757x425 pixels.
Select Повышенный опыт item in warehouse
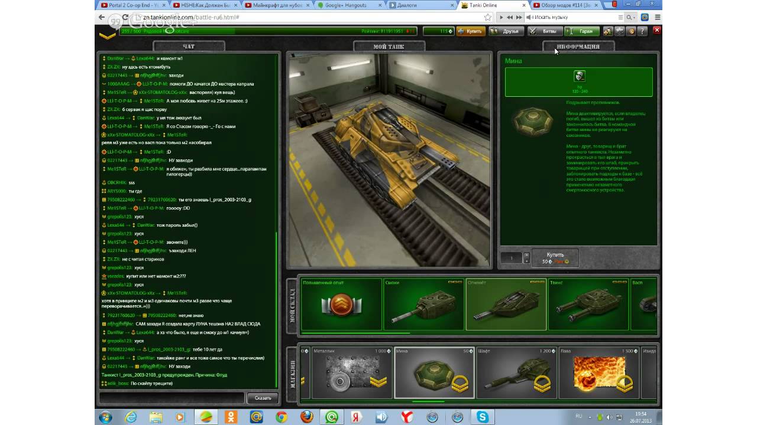[341, 304]
